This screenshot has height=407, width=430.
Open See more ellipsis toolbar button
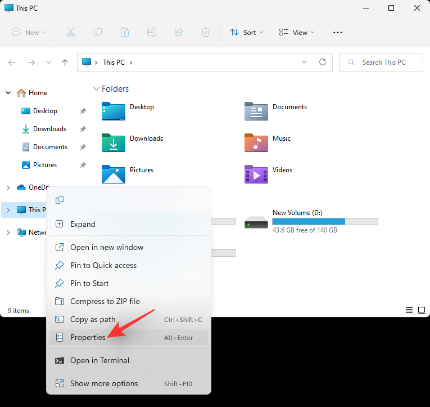[x=338, y=33]
